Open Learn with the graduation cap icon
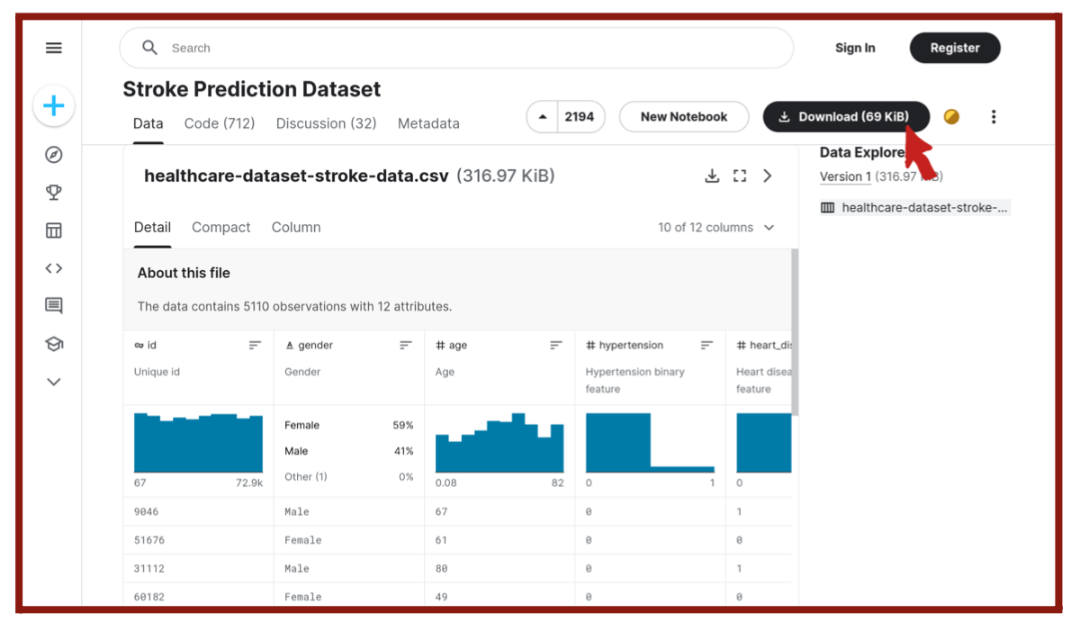Viewport: 1080px width, 623px height. click(x=53, y=343)
